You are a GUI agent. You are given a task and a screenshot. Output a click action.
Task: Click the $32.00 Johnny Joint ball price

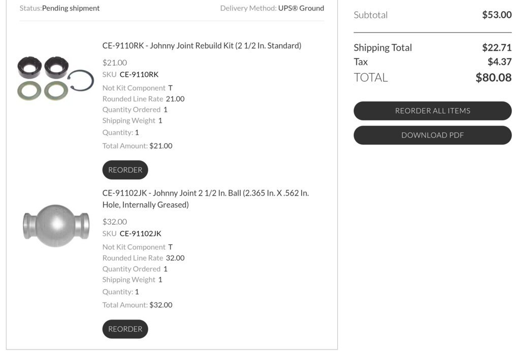(115, 221)
